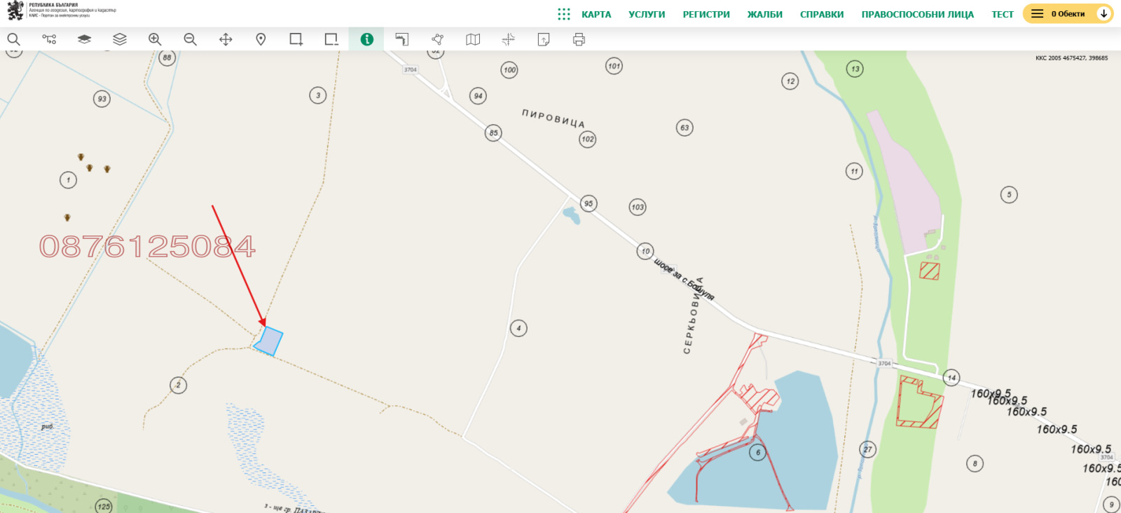Select the zoom out tool

190,39
